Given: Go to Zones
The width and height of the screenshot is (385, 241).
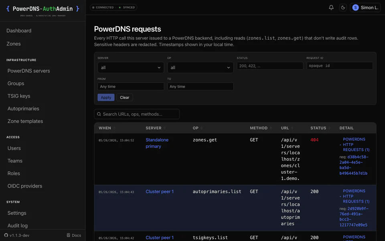Looking at the screenshot, I should pos(14,44).
